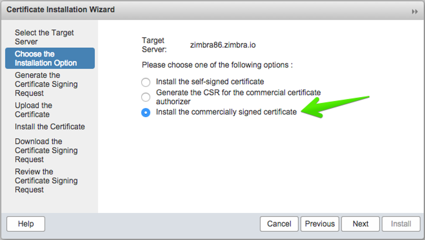The width and height of the screenshot is (425, 240).
Task: Click the target server name zimbra86.zimbra.io
Action: coord(223,45)
